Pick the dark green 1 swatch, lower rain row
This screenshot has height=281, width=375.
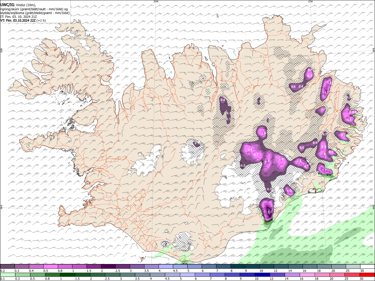tap(68, 275)
